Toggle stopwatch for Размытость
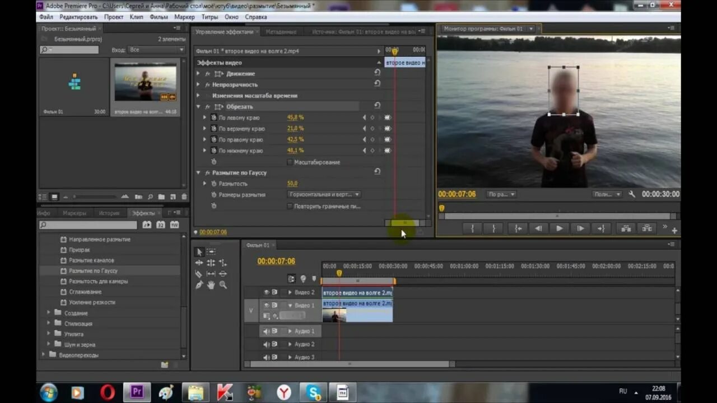717x403 pixels. click(213, 184)
